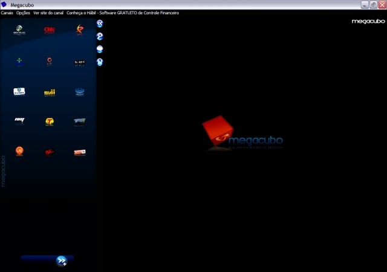Open the CNN channel thumbnail
The width and height of the screenshot is (387, 272).
(x=50, y=30)
